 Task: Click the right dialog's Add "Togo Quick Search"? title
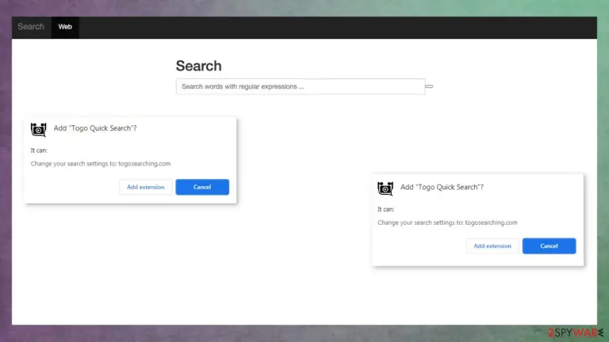(442, 188)
